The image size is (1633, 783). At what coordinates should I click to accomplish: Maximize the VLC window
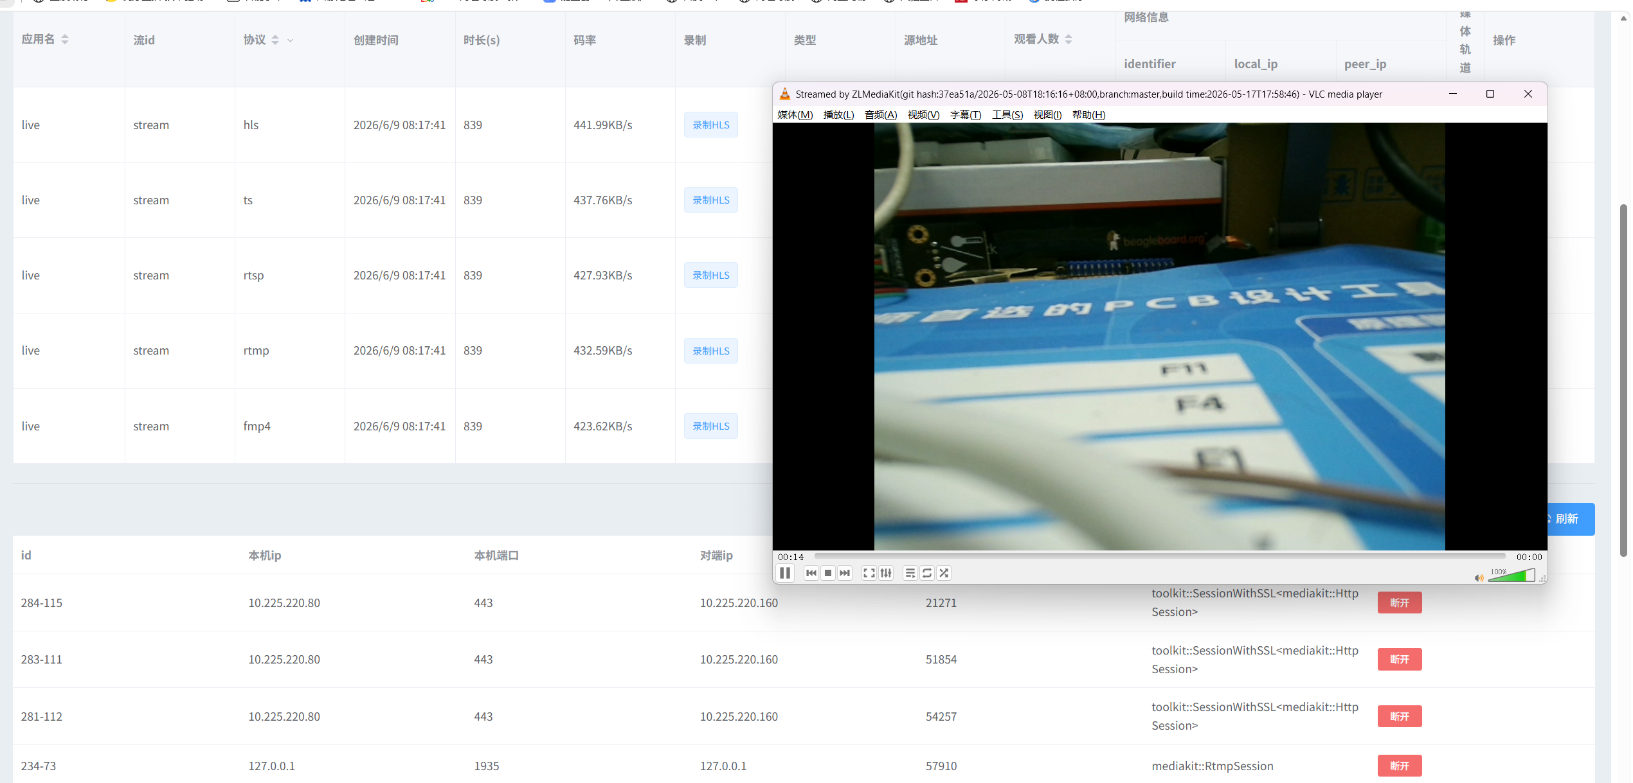pos(1490,94)
